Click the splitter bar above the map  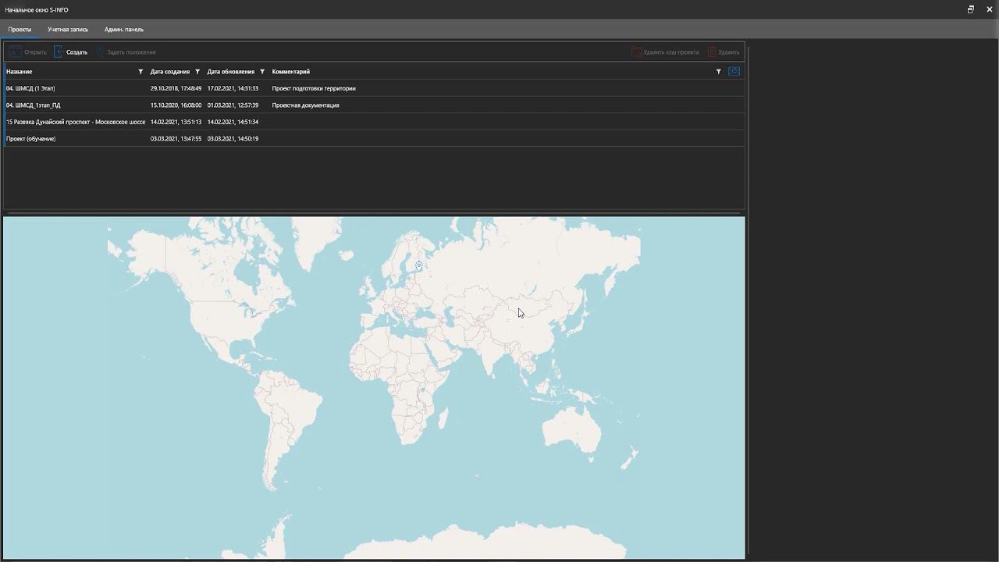tap(374, 212)
